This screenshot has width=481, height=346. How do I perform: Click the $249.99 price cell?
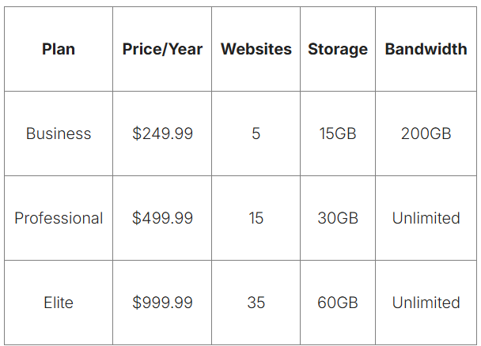point(162,134)
